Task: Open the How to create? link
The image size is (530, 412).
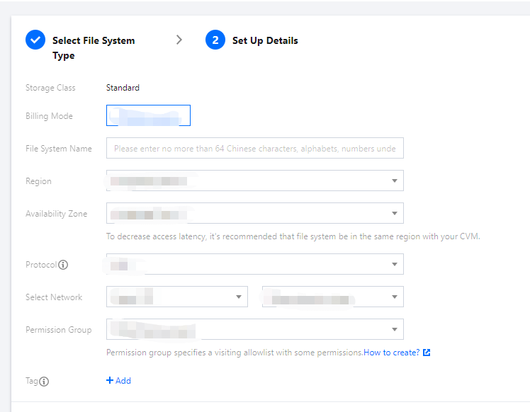Action: click(391, 353)
